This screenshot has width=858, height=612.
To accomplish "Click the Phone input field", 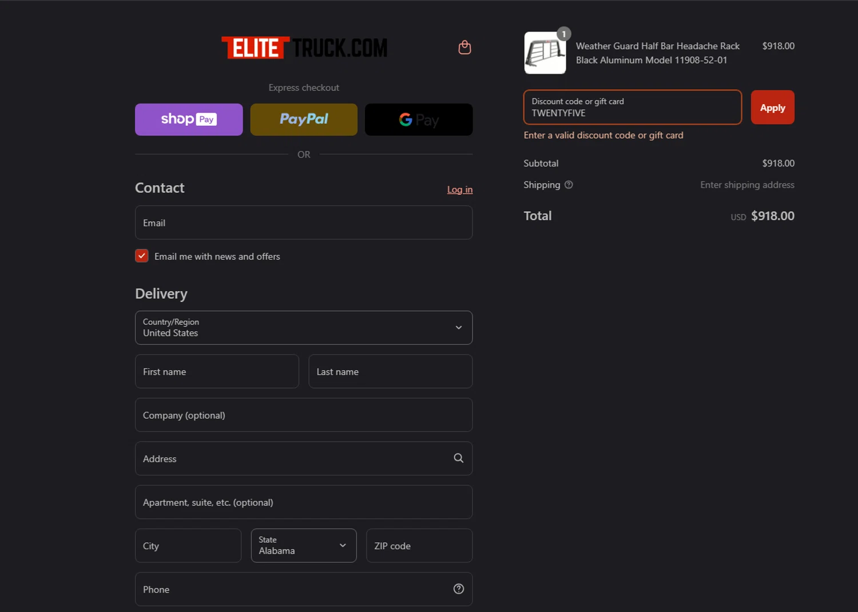I will pyautogui.click(x=304, y=589).
